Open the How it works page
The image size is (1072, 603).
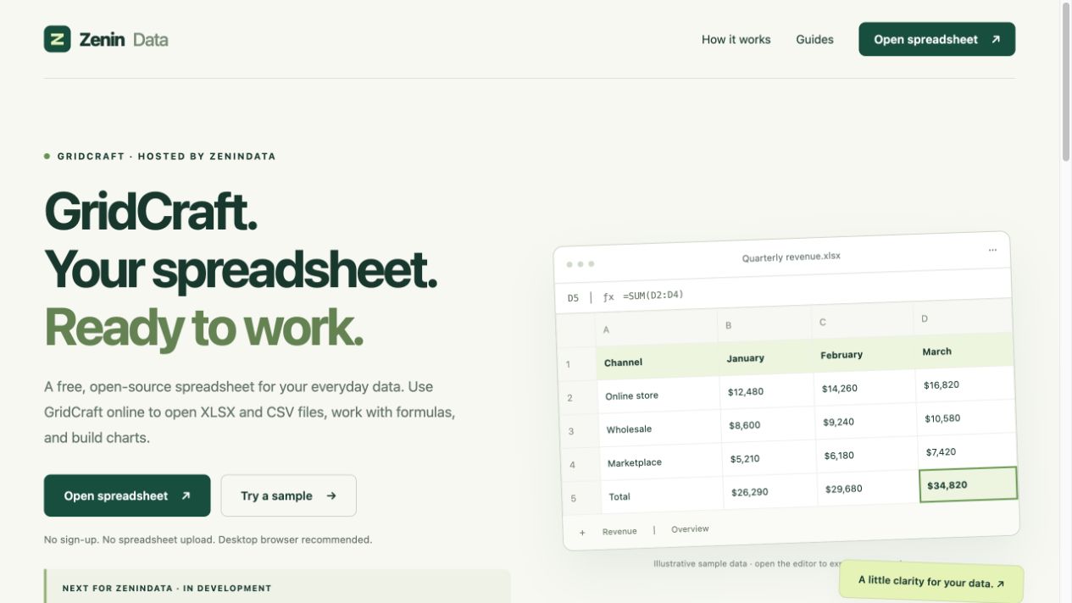coord(736,39)
